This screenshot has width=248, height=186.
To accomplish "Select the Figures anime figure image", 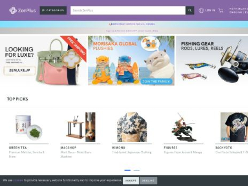I will 184,127.
